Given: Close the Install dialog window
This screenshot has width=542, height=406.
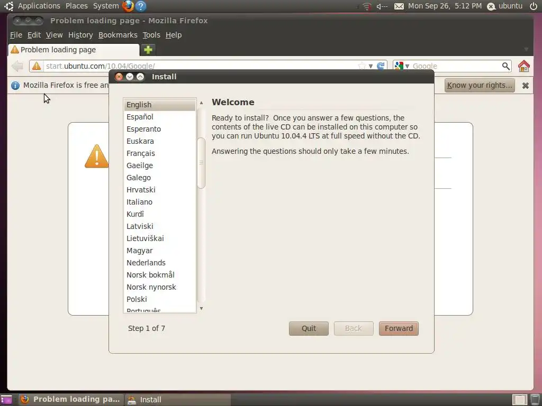Looking at the screenshot, I should [x=119, y=77].
